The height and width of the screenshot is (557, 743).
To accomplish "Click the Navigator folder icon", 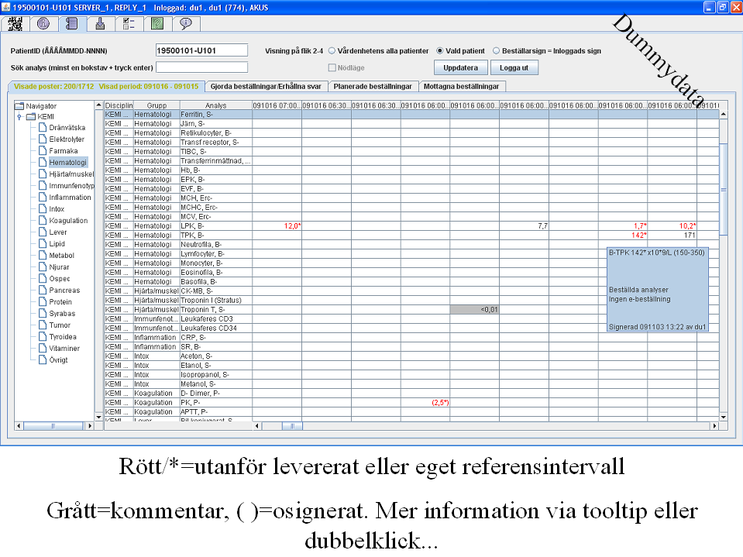I will tap(19, 106).
